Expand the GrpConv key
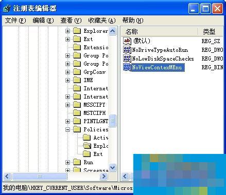Viewport: 226px width, 195px height. pyautogui.click(x=67, y=72)
